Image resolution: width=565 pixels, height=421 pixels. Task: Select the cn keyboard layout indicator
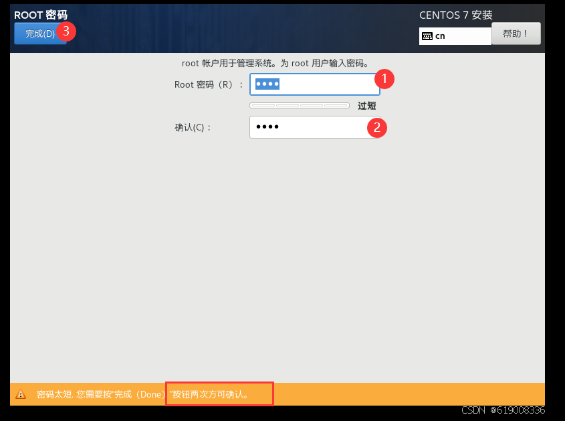pos(455,36)
